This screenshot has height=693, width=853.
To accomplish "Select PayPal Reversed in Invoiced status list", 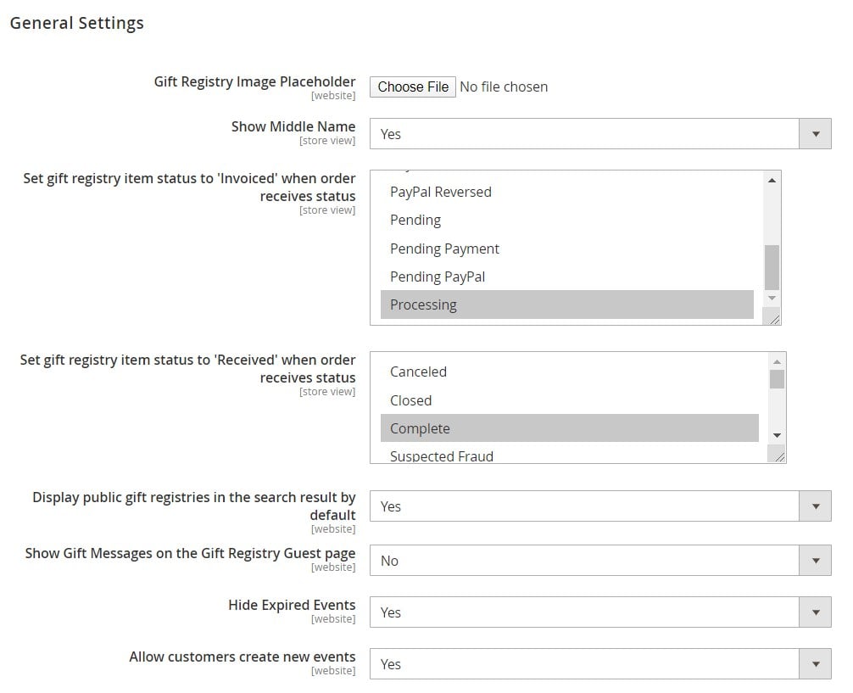I will pyautogui.click(x=567, y=193).
